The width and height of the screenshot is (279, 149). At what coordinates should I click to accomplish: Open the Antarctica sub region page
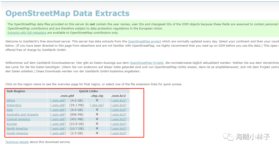tap(14, 105)
